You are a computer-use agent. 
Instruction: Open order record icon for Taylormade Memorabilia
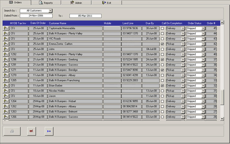point(6,28)
